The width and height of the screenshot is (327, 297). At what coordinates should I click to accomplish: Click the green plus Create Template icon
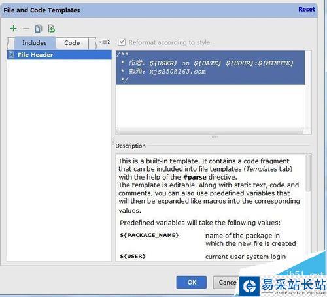14,29
